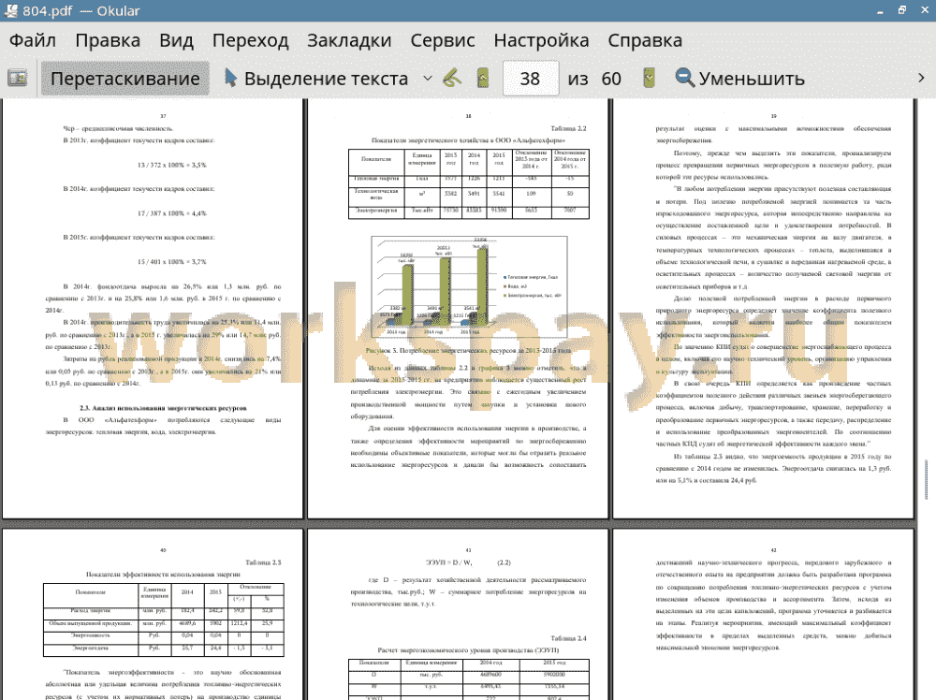The image size is (936, 700).
Task: Open the Переход menu
Action: (250, 40)
